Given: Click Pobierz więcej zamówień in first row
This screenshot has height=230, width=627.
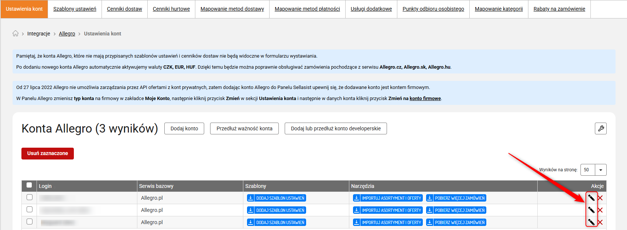Looking at the screenshot, I should pyautogui.click(x=456, y=198).
